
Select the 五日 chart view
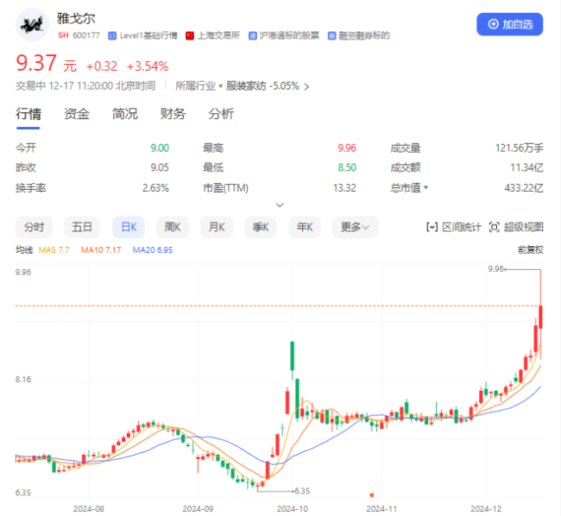click(x=82, y=227)
